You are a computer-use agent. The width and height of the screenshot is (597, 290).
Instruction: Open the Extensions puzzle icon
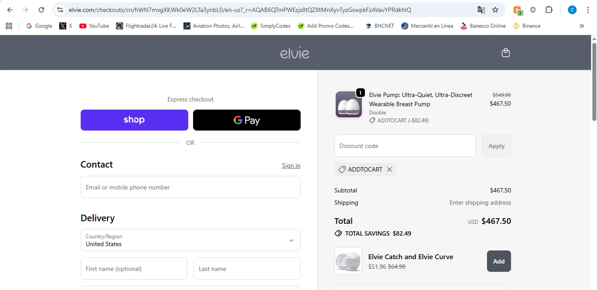(549, 10)
